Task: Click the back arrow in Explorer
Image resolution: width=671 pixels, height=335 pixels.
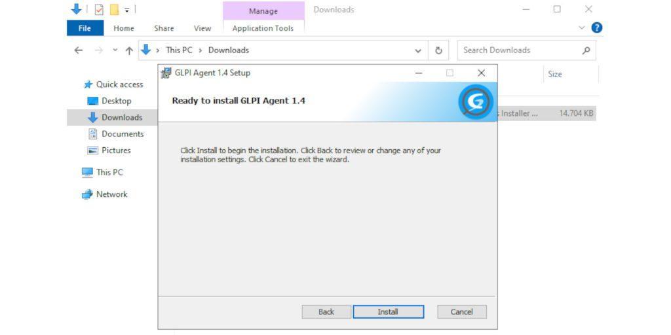Action: click(79, 50)
